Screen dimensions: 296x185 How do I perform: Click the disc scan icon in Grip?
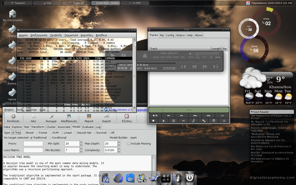174,121
